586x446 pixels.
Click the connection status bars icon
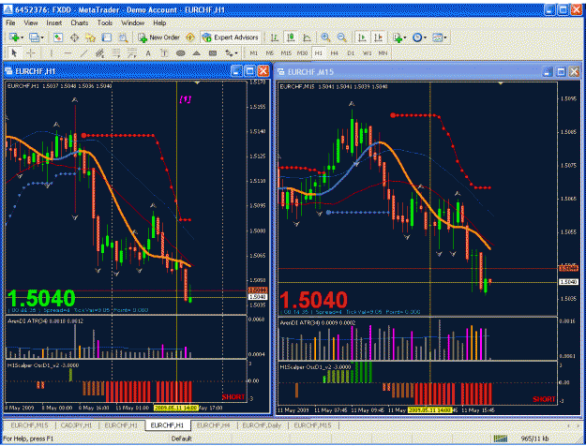[501, 439]
